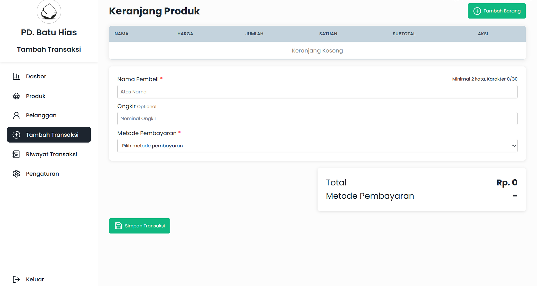Click the PD. Batu Hias stone logo

49,12
